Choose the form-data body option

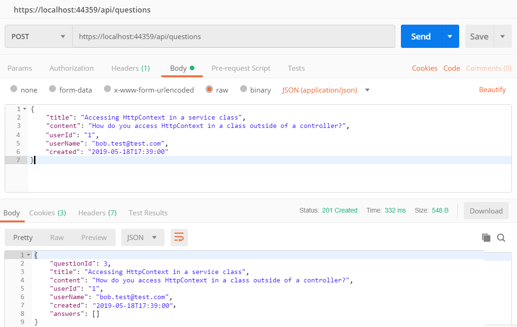[x=53, y=89]
